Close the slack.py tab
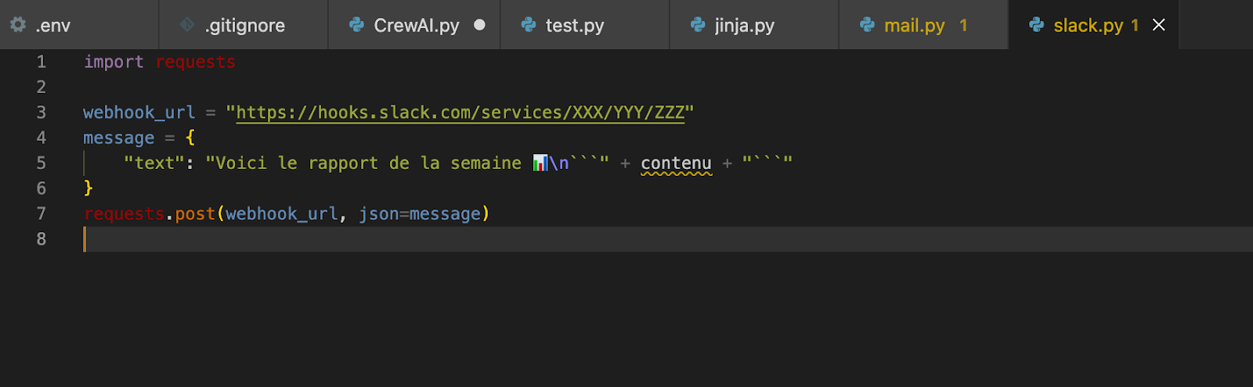The height and width of the screenshot is (387, 1253). (x=1159, y=25)
